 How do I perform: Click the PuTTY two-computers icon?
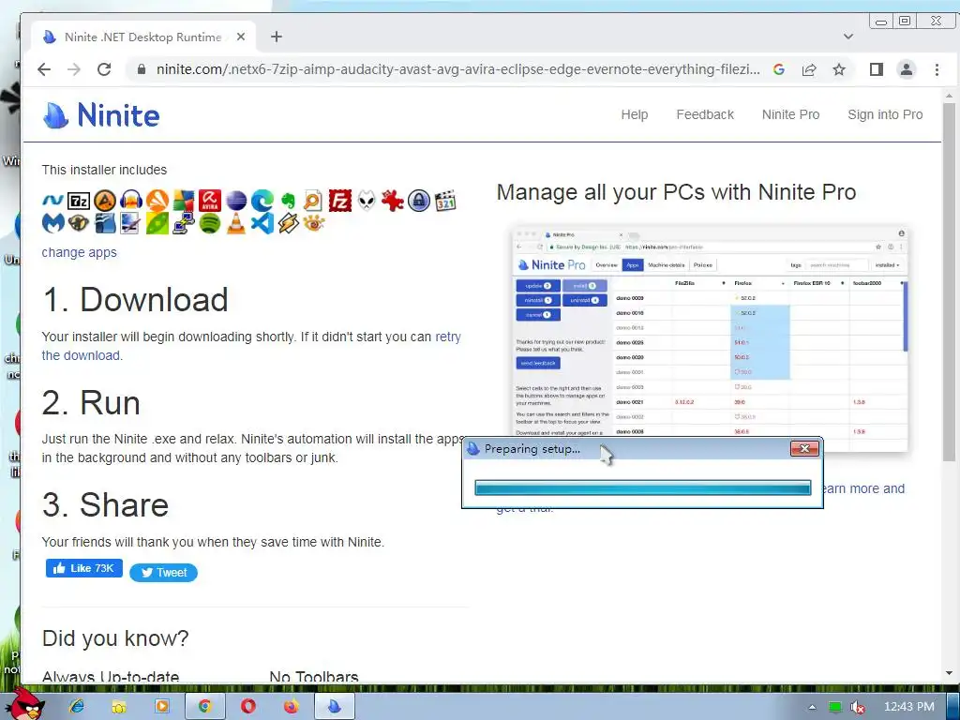coord(183,223)
